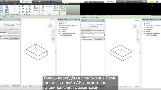Click the cut X icon in Буфер обмена panel

click(20, 6)
